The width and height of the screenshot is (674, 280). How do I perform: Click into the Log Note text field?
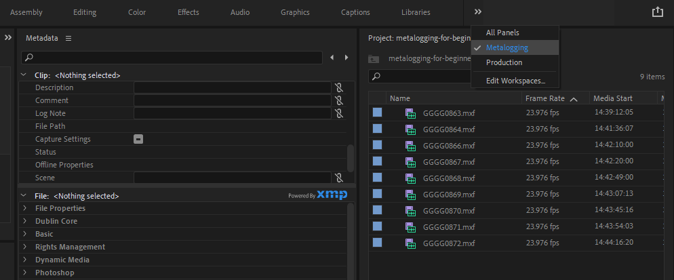pos(233,113)
